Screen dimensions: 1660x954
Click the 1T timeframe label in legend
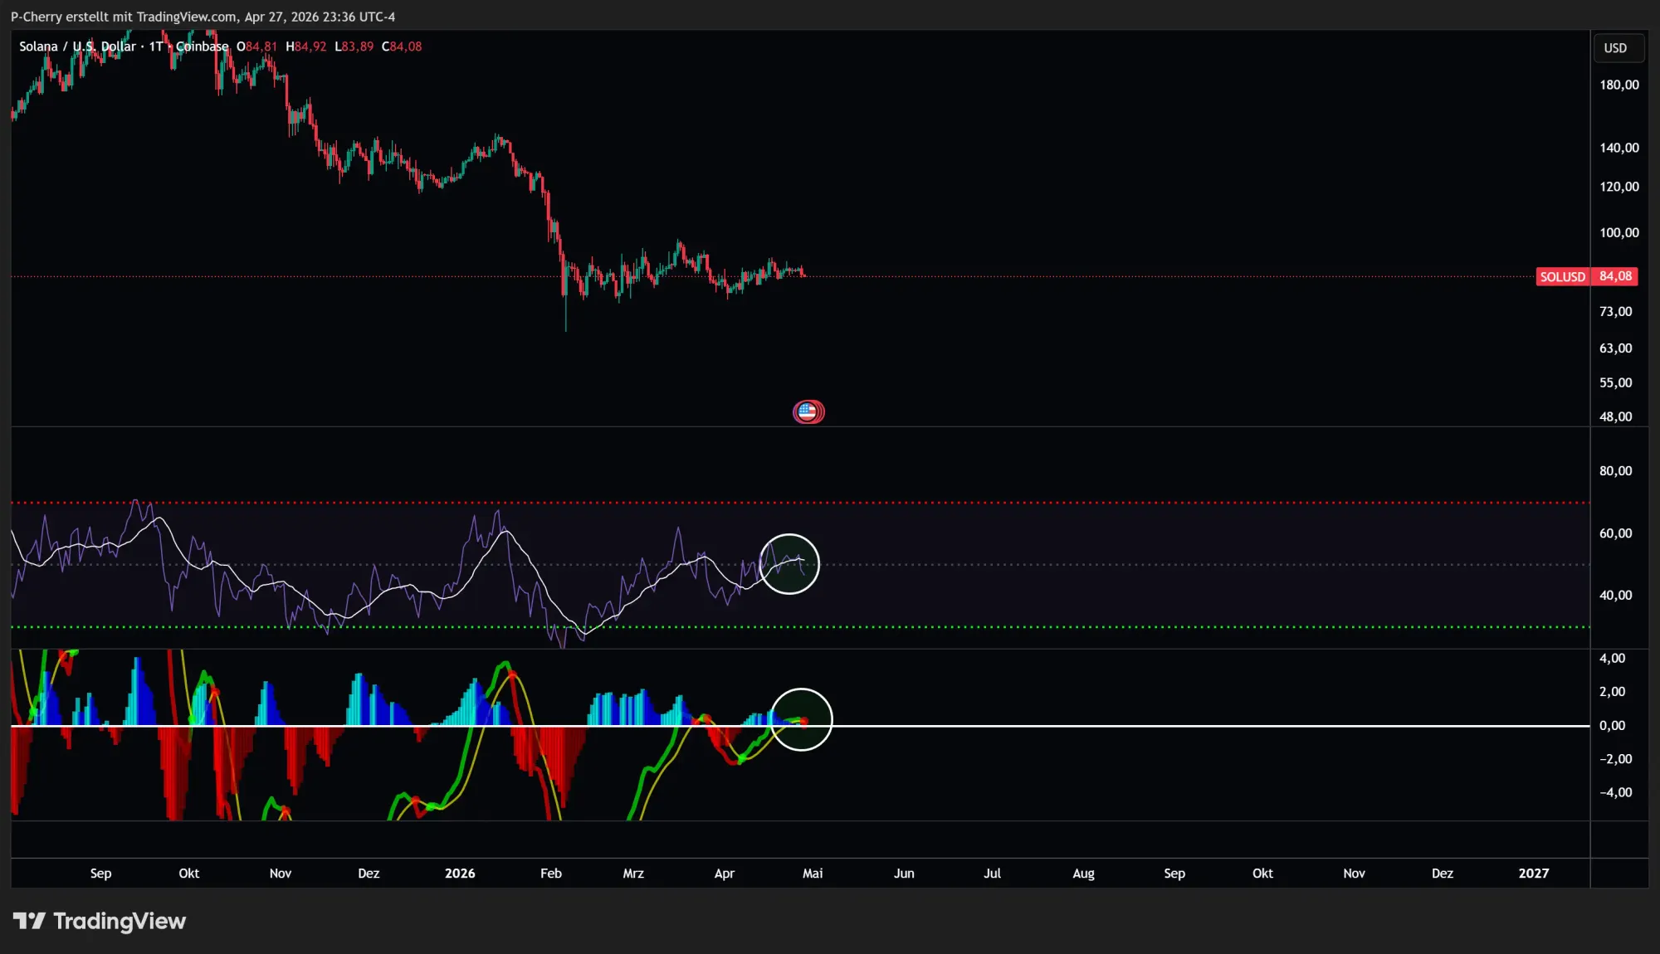click(x=156, y=46)
